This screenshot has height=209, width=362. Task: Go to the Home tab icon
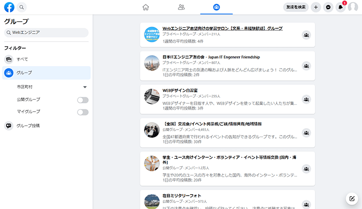pyautogui.click(x=145, y=7)
